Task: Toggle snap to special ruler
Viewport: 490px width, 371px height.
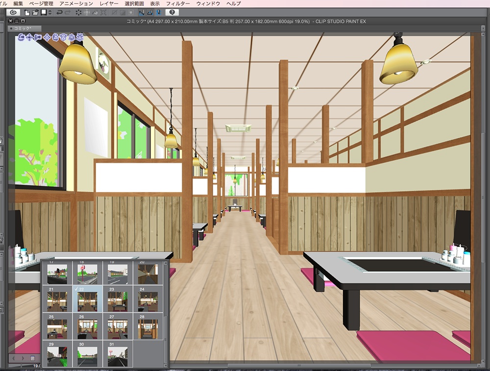Action: pos(122,14)
